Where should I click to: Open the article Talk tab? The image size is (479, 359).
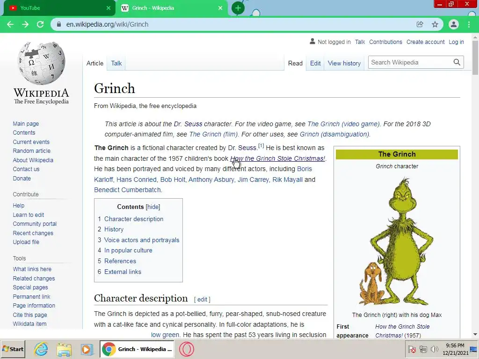pyautogui.click(x=116, y=63)
